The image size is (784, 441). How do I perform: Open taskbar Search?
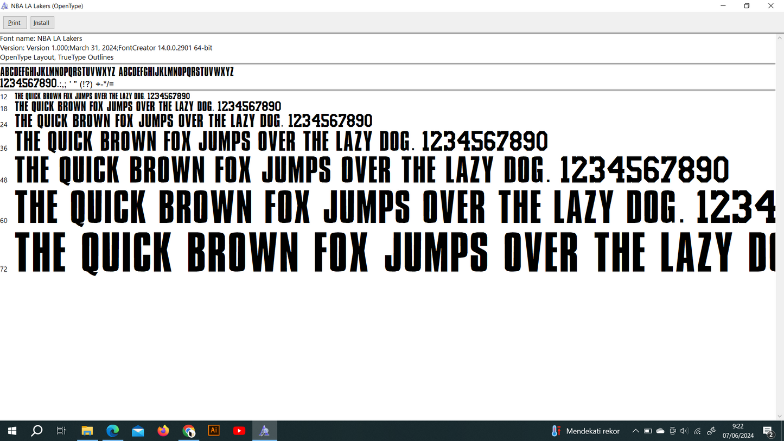(x=37, y=431)
